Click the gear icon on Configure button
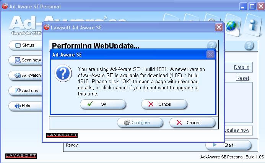This screenshot has width=265, height=163. 127,123
